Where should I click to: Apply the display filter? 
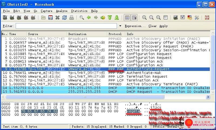tap(164, 26)
